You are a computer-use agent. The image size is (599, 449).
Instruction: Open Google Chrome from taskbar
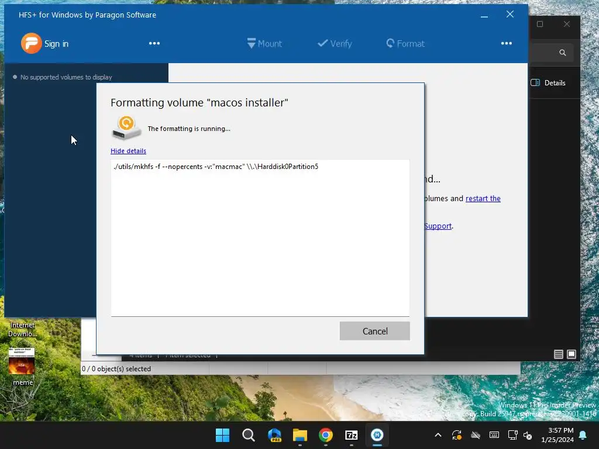325,435
